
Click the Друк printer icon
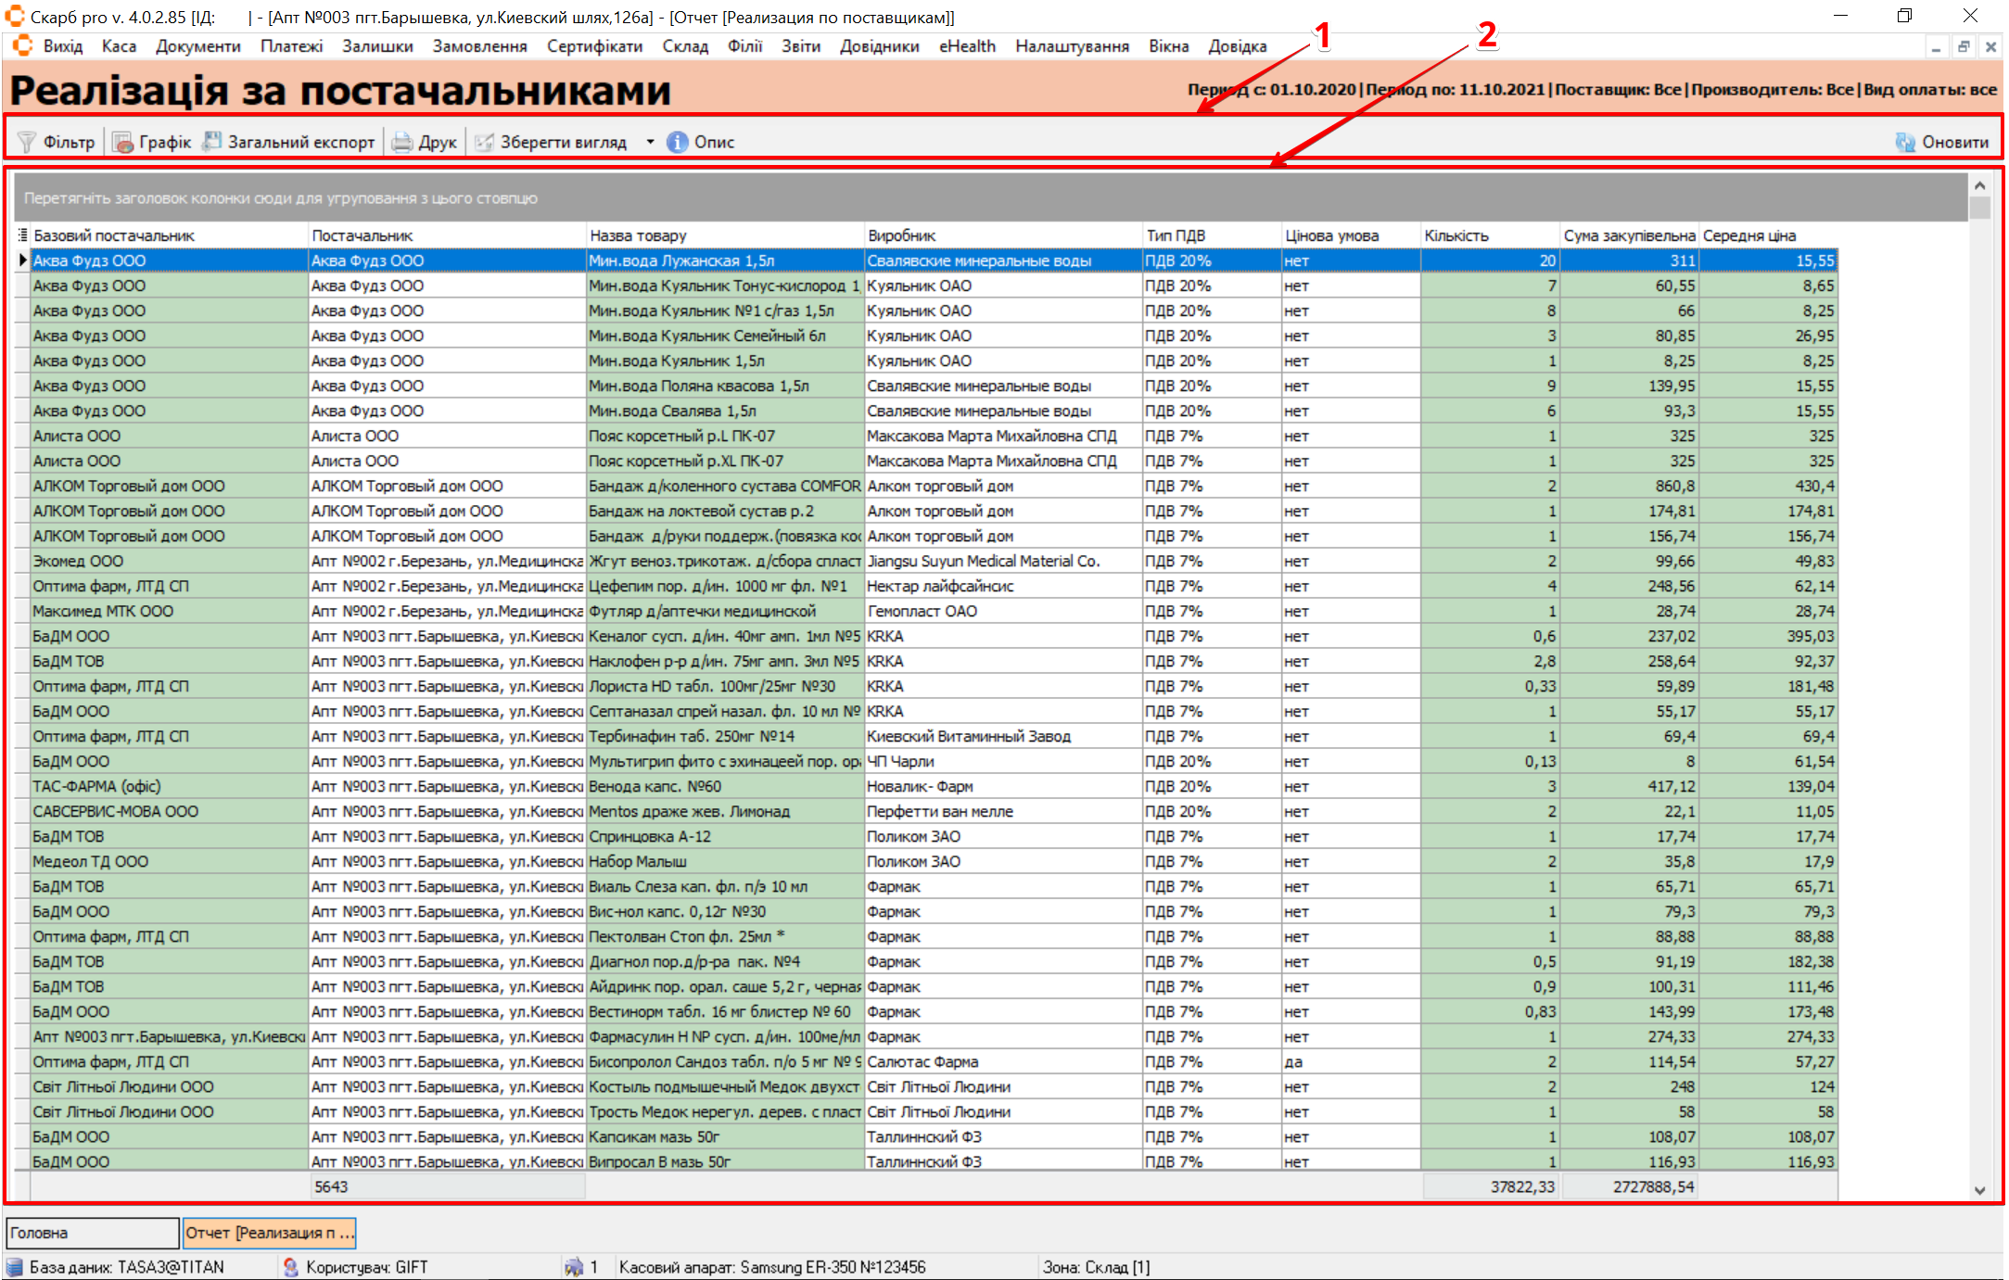401,142
